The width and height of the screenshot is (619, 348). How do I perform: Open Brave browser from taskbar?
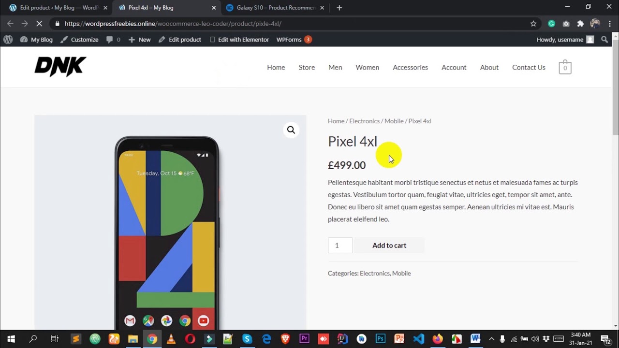[285, 339]
